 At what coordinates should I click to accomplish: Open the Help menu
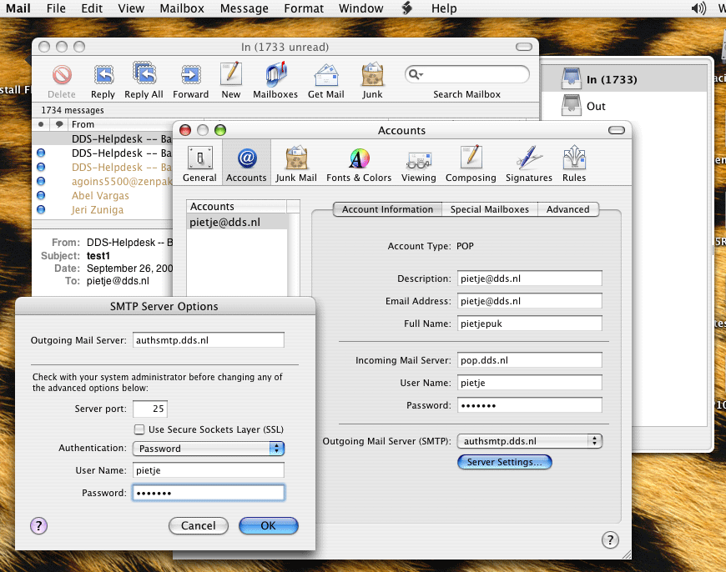pyautogui.click(x=444, y=8)
